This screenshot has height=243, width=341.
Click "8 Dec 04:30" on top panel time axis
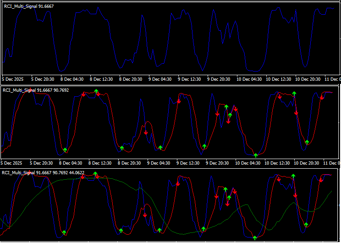click(x=71, y=79)
